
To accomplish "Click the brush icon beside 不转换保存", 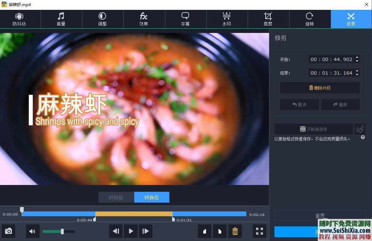I will point(360,129).
